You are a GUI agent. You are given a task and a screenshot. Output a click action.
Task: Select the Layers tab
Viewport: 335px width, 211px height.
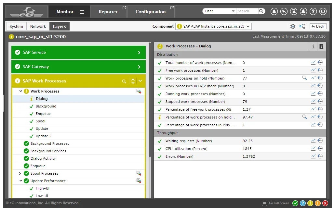[60, 26]
